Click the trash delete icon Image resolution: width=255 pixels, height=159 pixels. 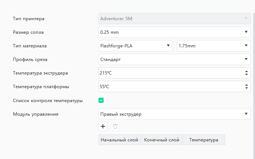click(x=115, y=126)
